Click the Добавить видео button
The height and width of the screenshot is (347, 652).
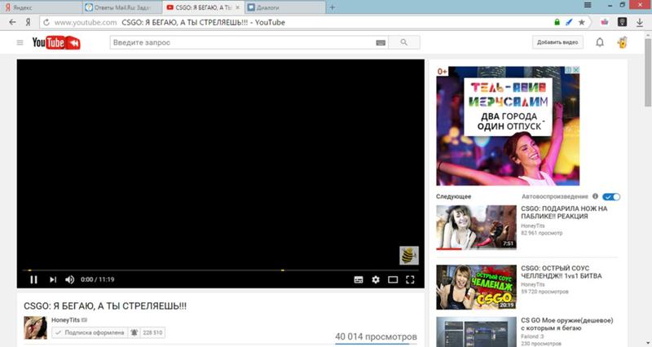click(557, 42)
